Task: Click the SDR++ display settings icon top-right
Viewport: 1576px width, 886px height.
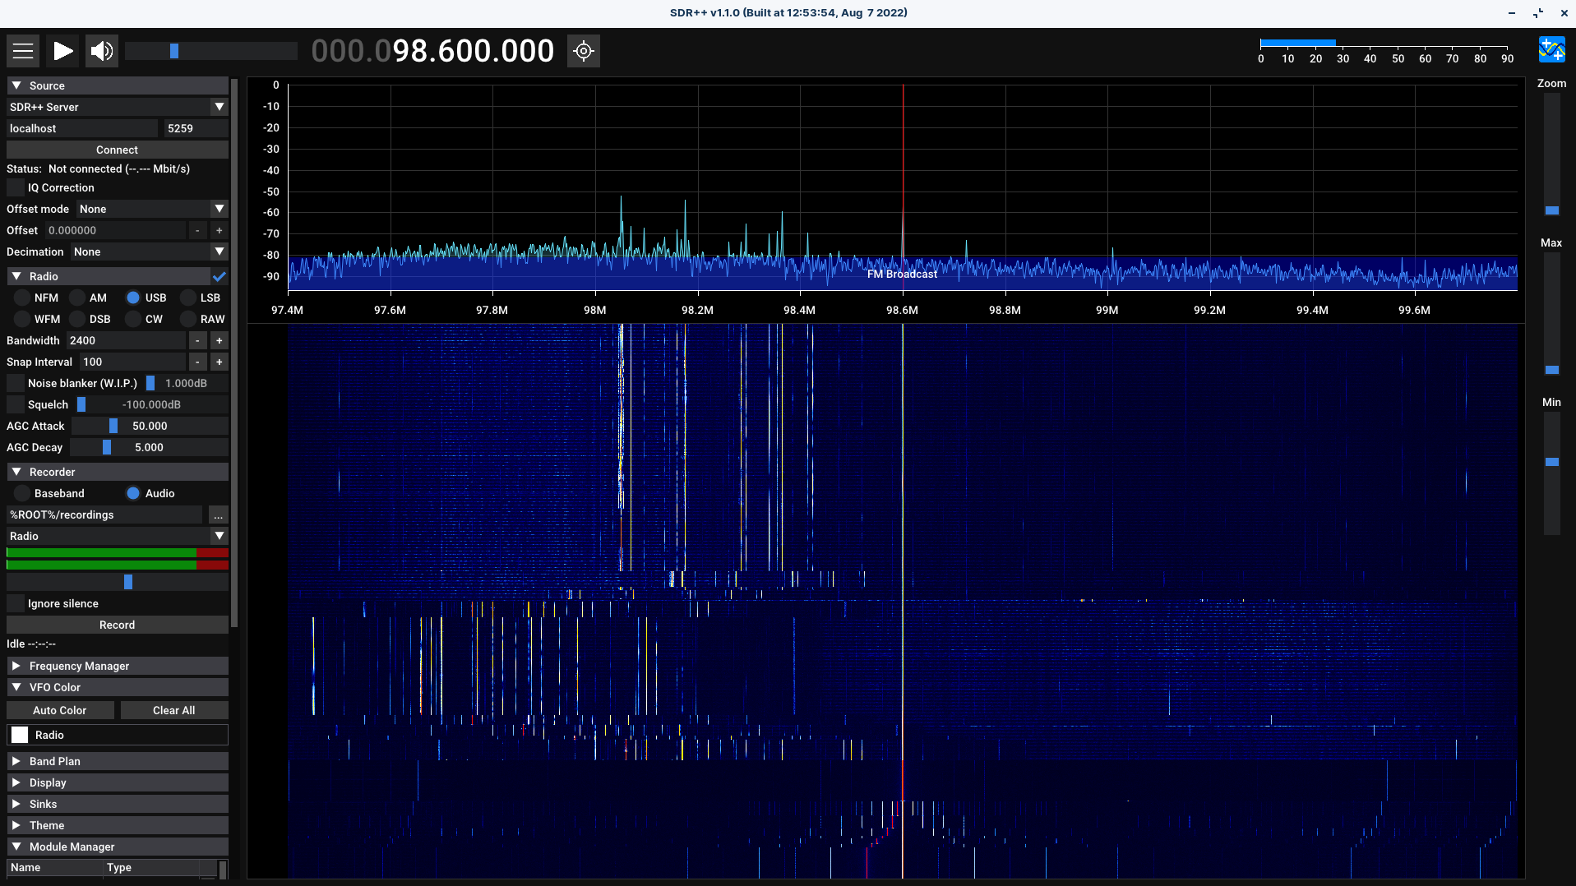Action: [x=1552, y=49]
